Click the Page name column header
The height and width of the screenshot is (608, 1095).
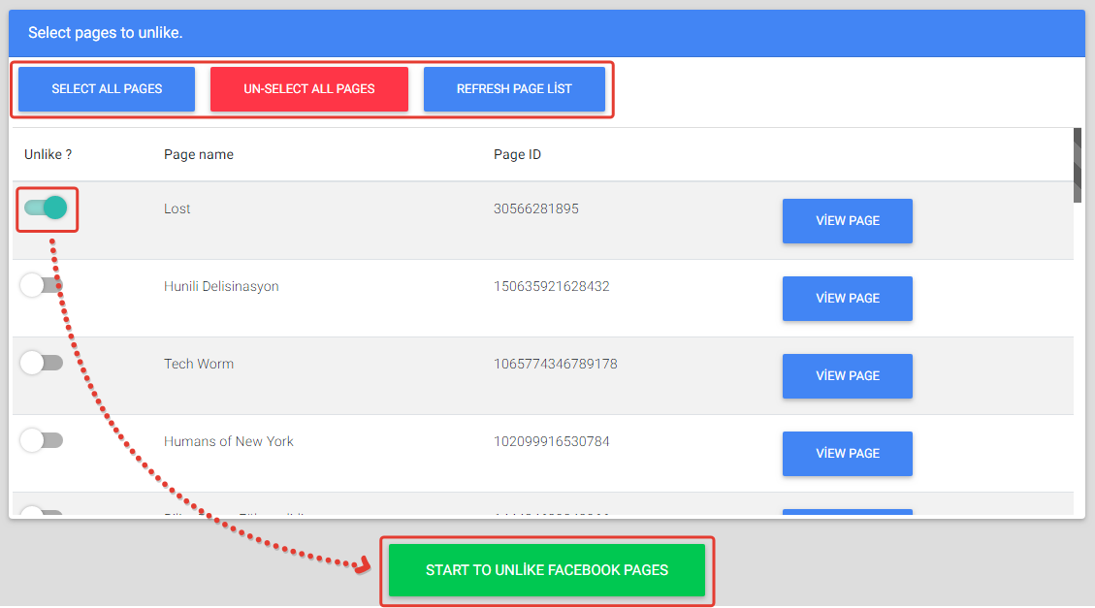point(199,155)
